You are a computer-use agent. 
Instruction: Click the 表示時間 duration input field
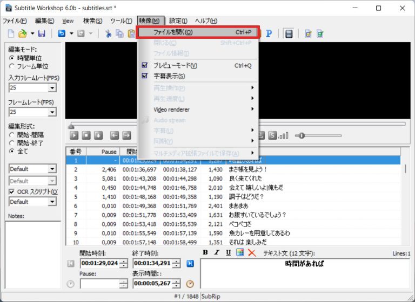[x=152, y=284]
